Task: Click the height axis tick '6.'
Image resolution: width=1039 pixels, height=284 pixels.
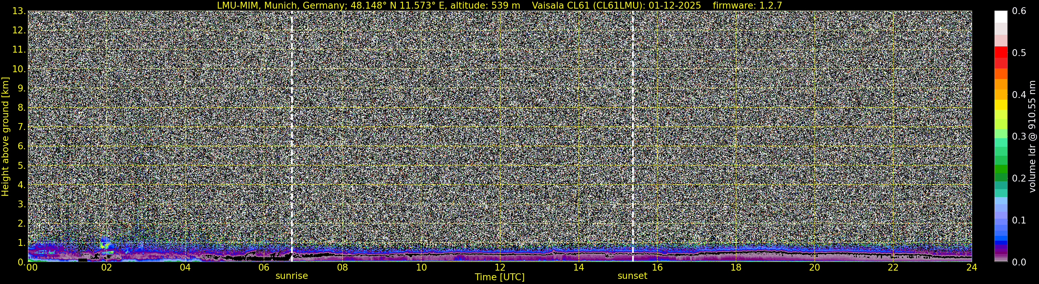Action: 21,146
